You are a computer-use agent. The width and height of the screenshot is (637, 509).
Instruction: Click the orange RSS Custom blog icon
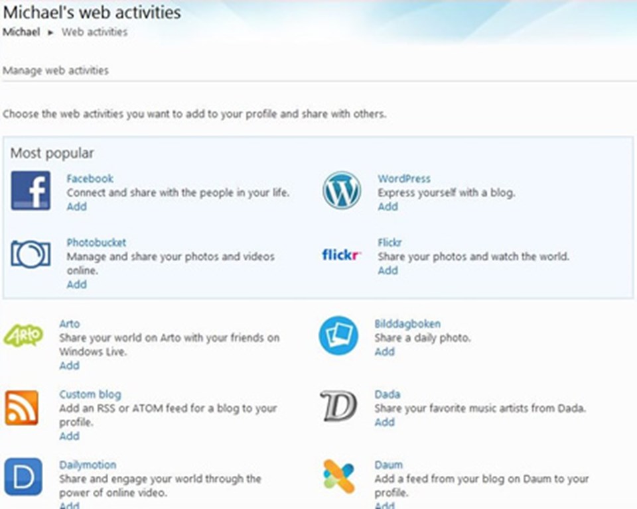(22, 408)
